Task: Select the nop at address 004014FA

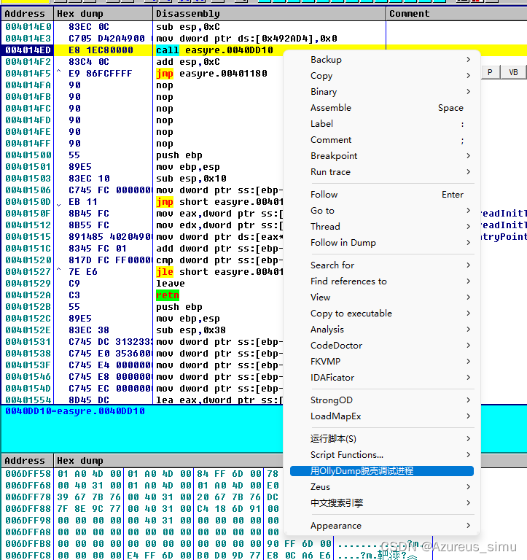Action: tap(165, 85)
